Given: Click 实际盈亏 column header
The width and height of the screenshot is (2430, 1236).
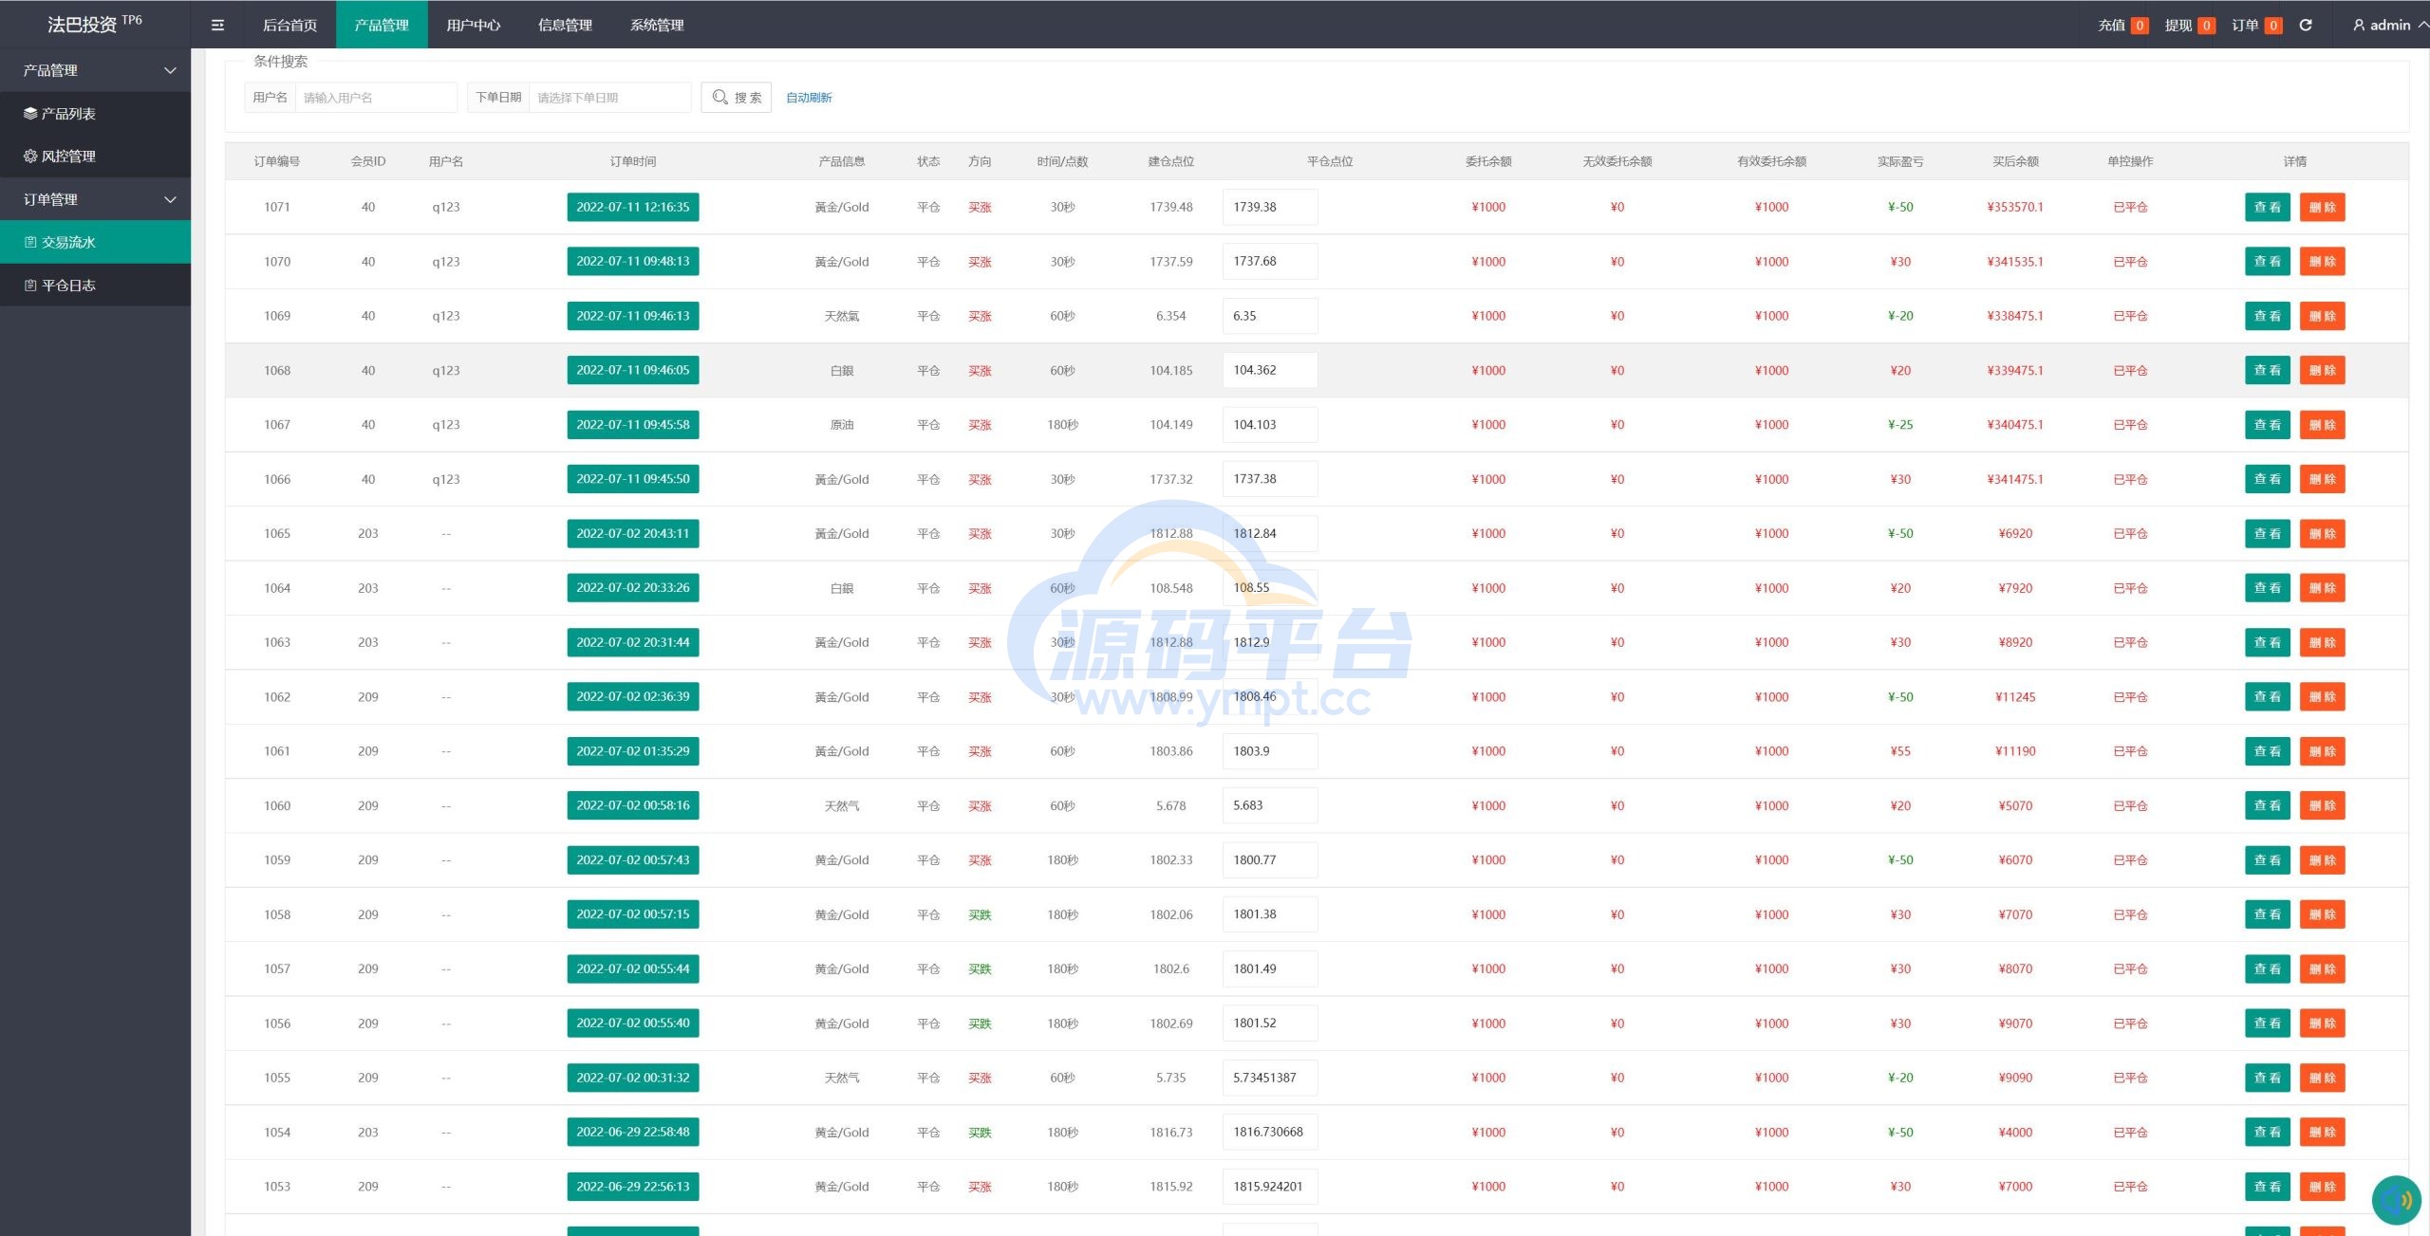Looking at the screenshot, I should coord(1900,161).
